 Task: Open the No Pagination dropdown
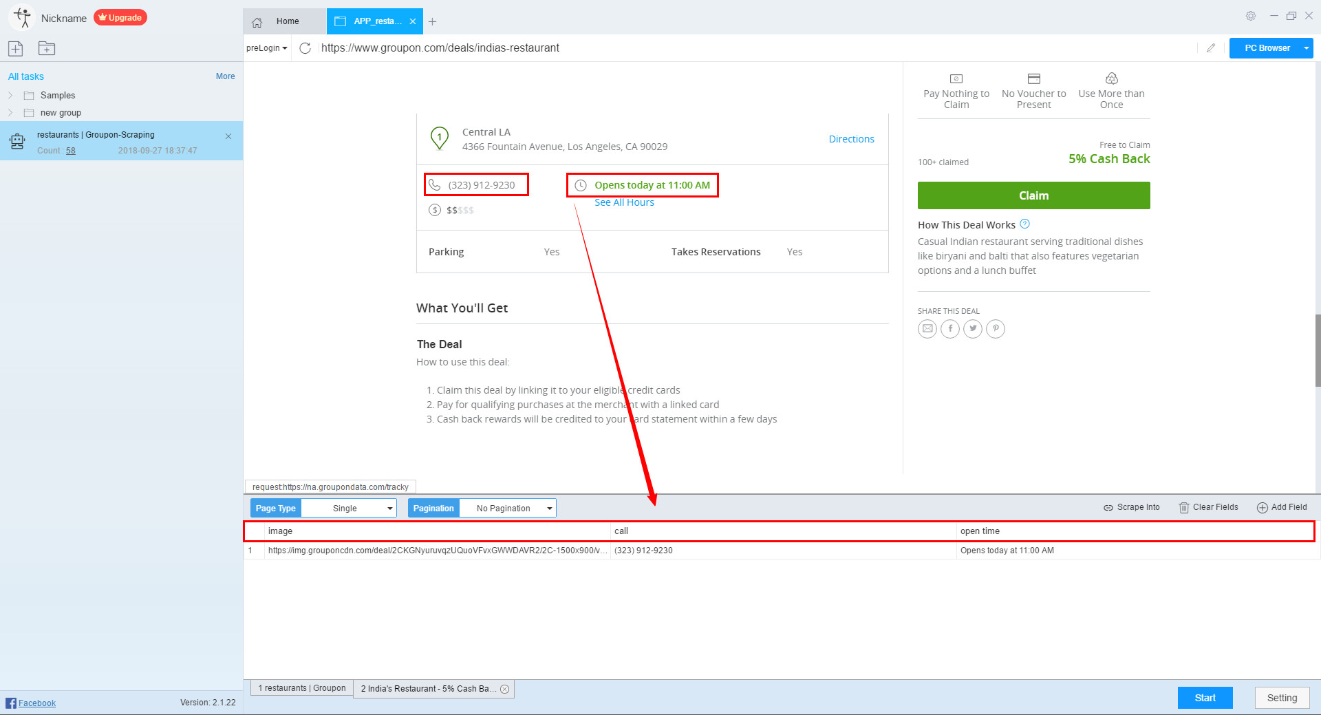pyautogui.click(x=507, y=508)
